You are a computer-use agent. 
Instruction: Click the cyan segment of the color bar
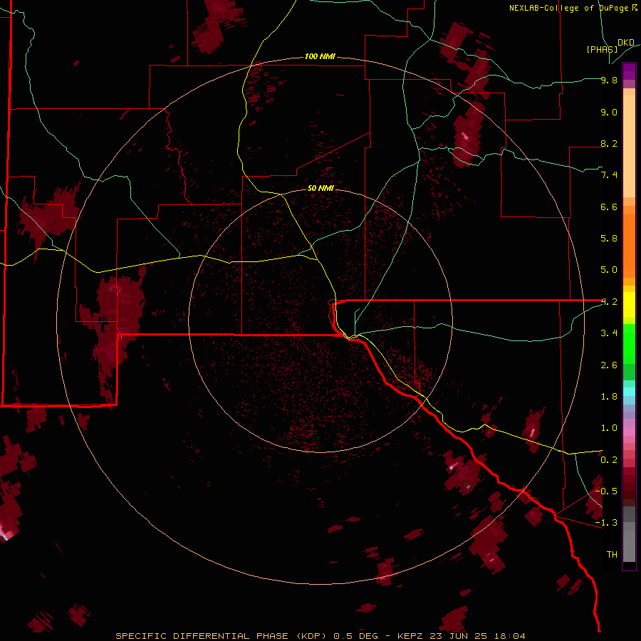tap(629, 392)
